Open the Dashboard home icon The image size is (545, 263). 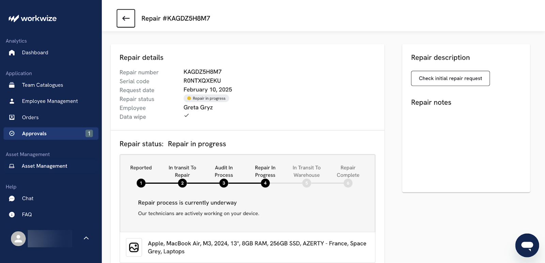[x=12, y=53]
